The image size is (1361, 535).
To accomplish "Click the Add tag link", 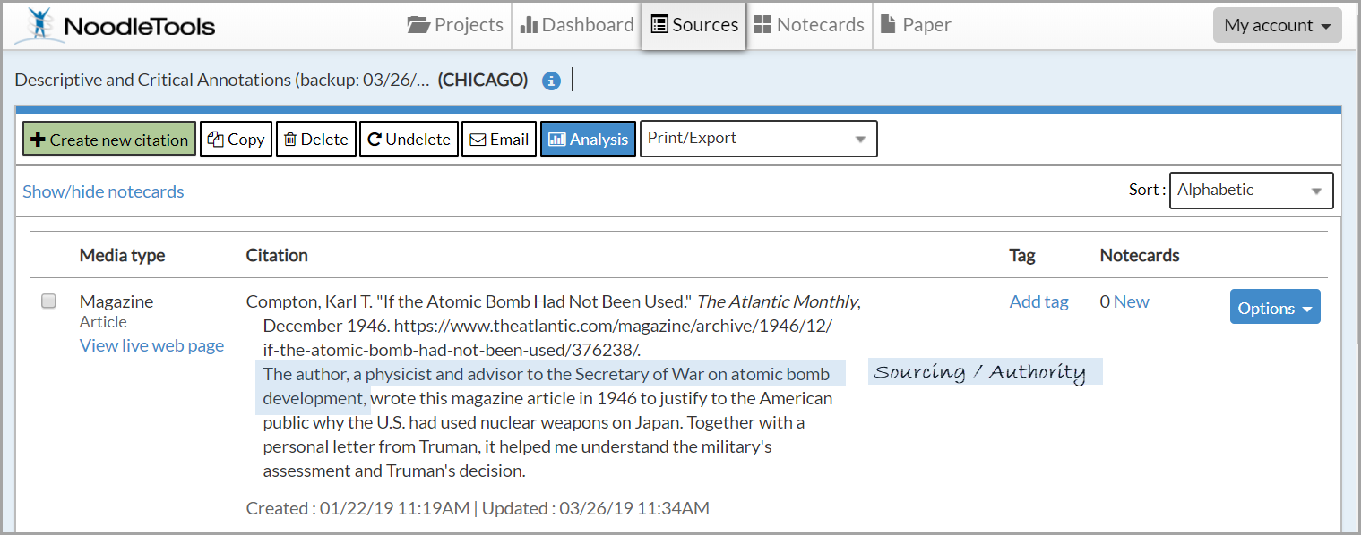I will pos(1038,301).
